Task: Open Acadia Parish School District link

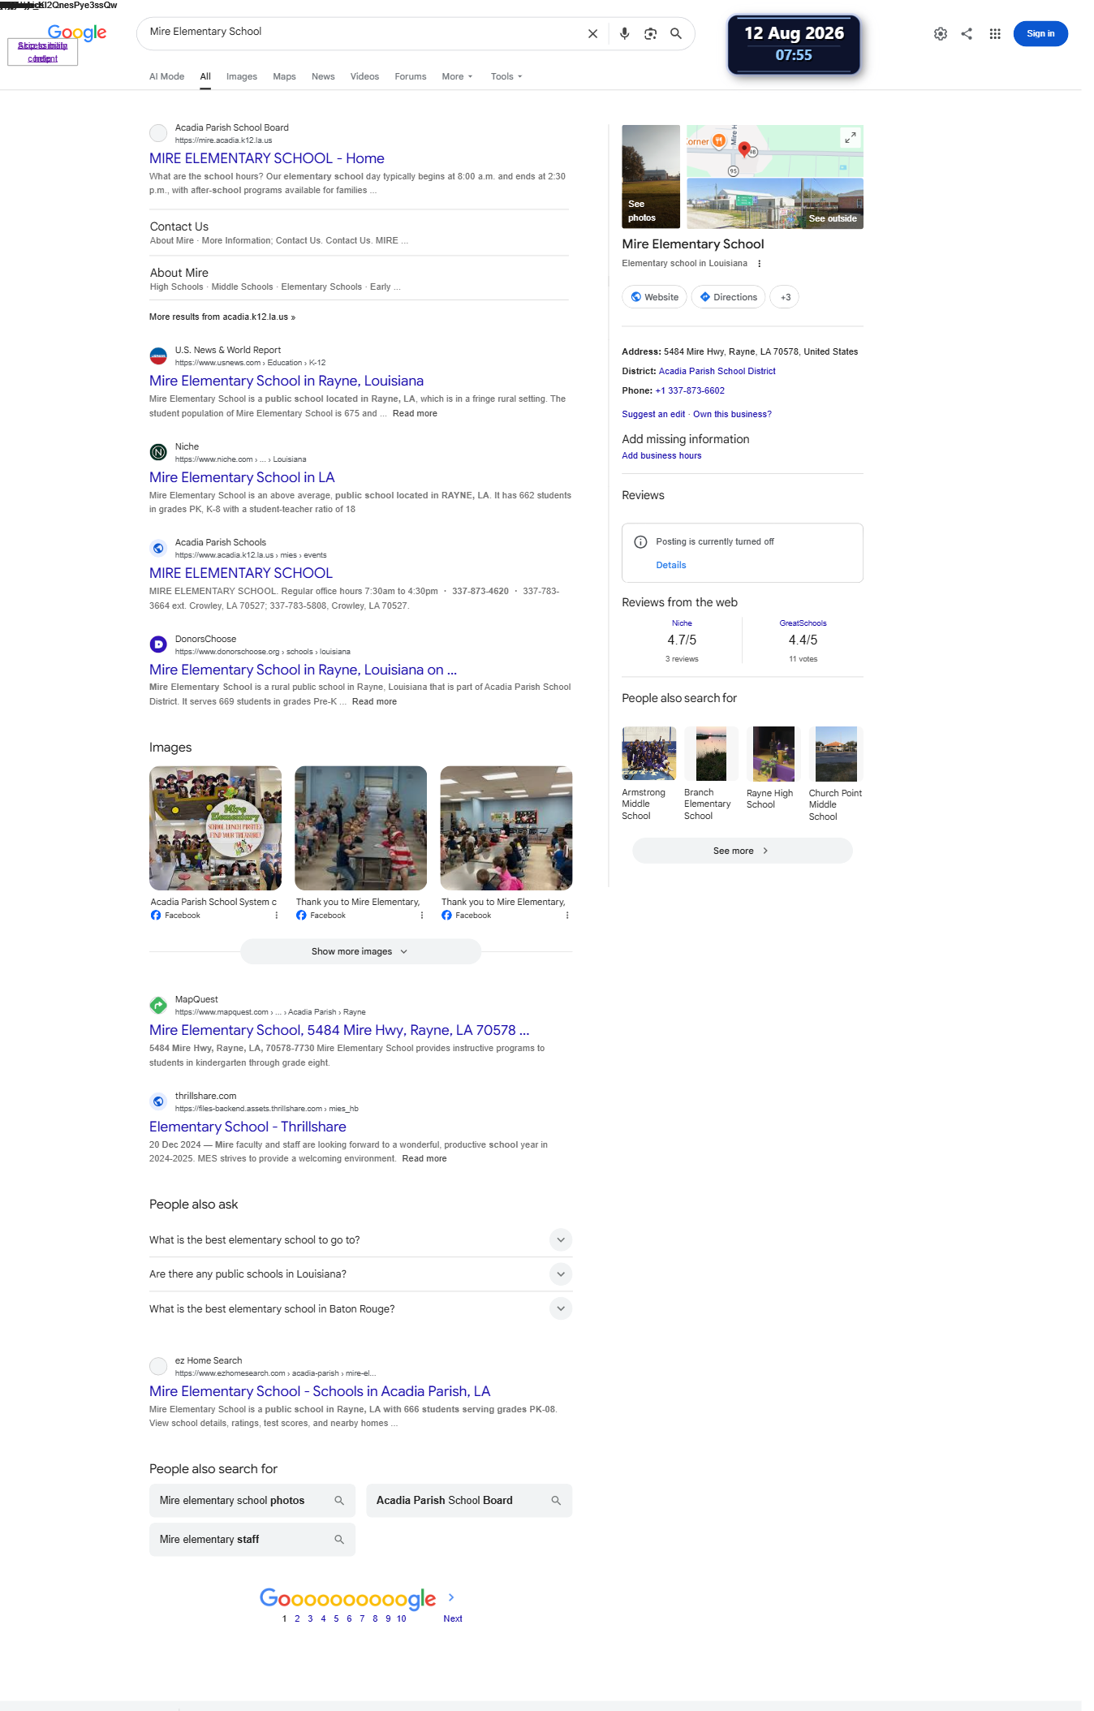Action: [717, 371]
